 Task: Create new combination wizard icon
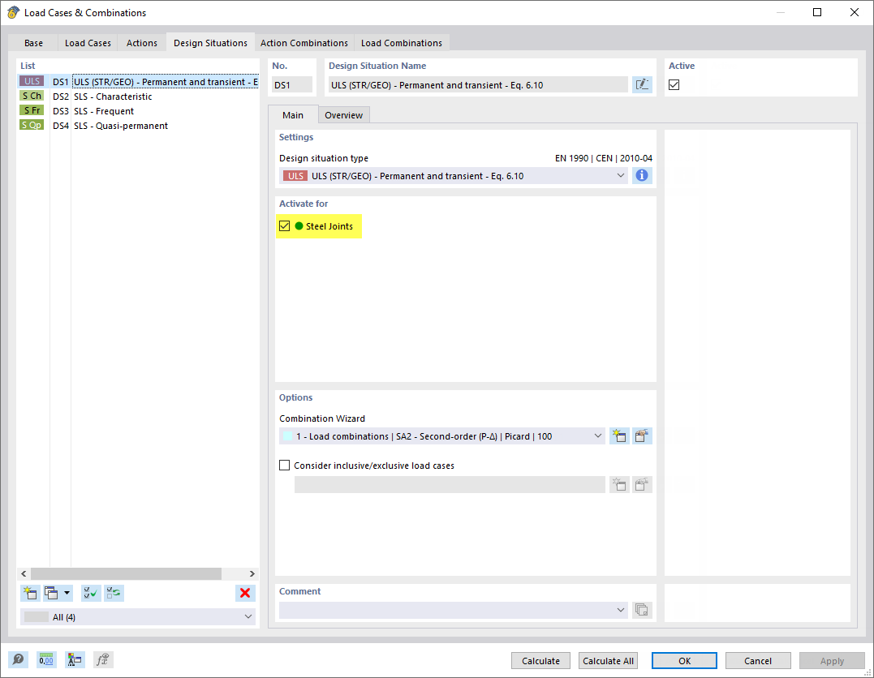coord(618,436)
